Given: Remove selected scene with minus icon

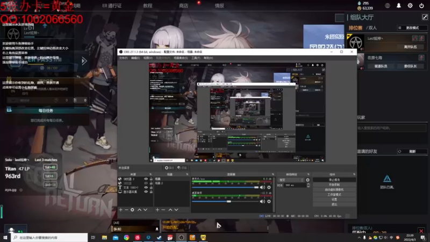Looking at the screenshot, I should [x=163, y=210].
